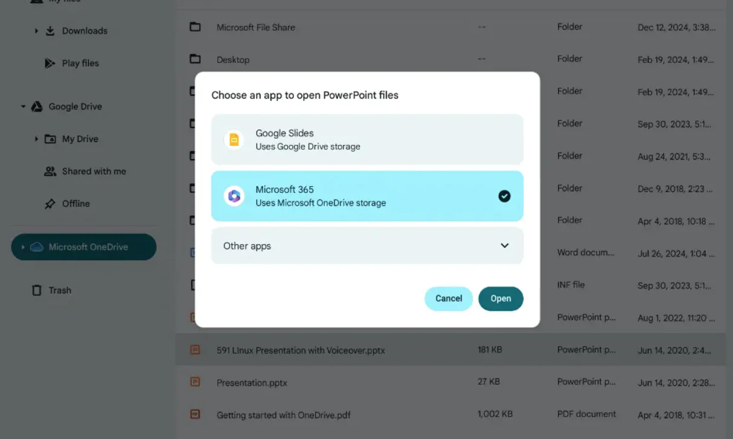733x439 pixels.
Task: Click the My Drive folder icon
Action: (x=50, y=139)
